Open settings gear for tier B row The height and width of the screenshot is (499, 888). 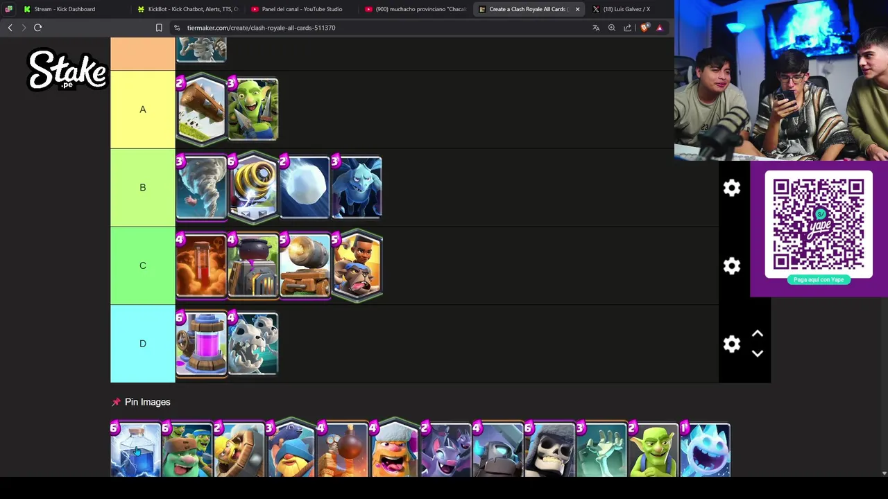click(732, 188)
